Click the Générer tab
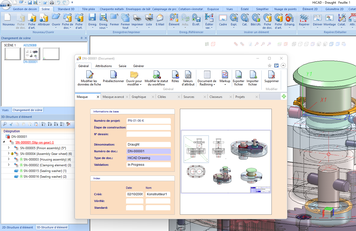The height and width of the screenshot is (231, 356). click(138, 66)
